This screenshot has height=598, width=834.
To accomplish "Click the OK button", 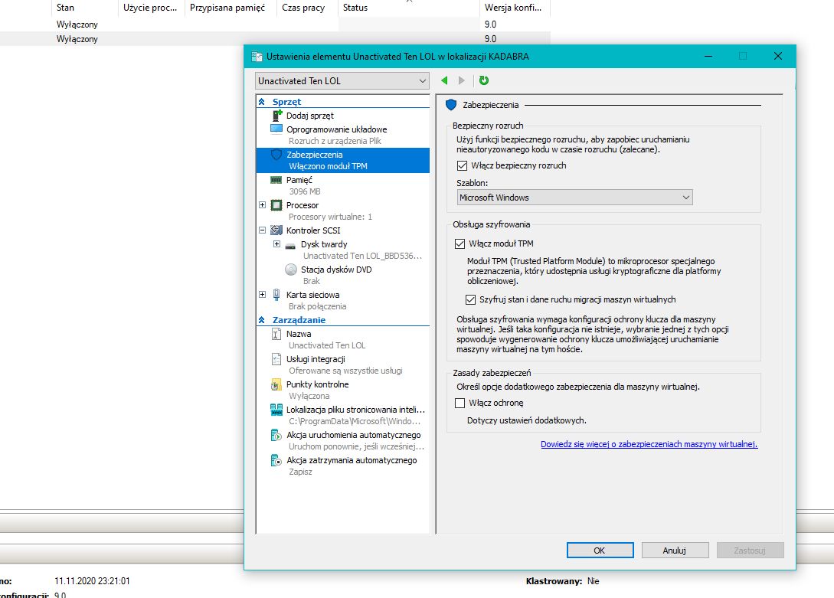I will click(x=600, y=551).
